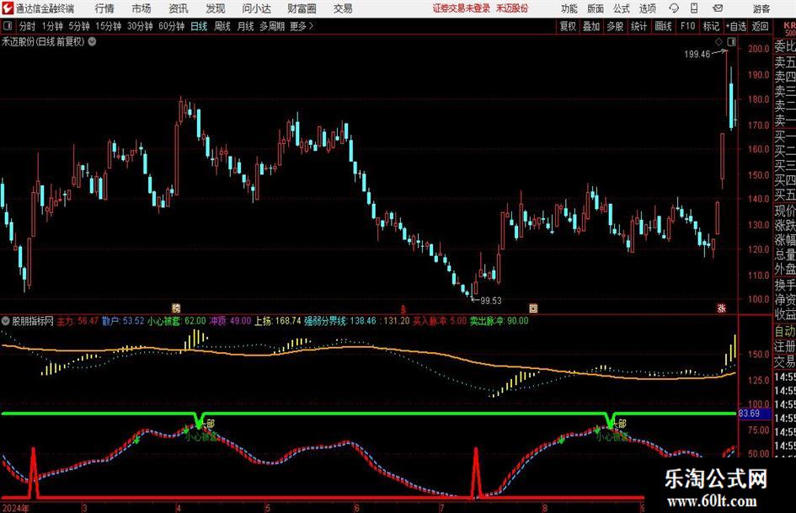Screen dimensions: 796x513
Task: Click the 散户: 53.52 indicator value
Action: point(123,321)
